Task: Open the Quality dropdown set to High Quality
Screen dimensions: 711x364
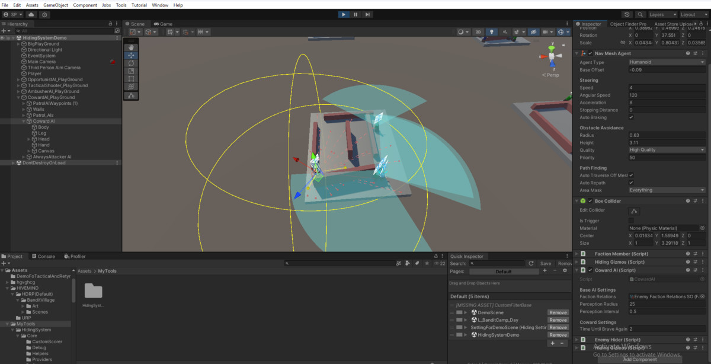Action: coord(667,149)
